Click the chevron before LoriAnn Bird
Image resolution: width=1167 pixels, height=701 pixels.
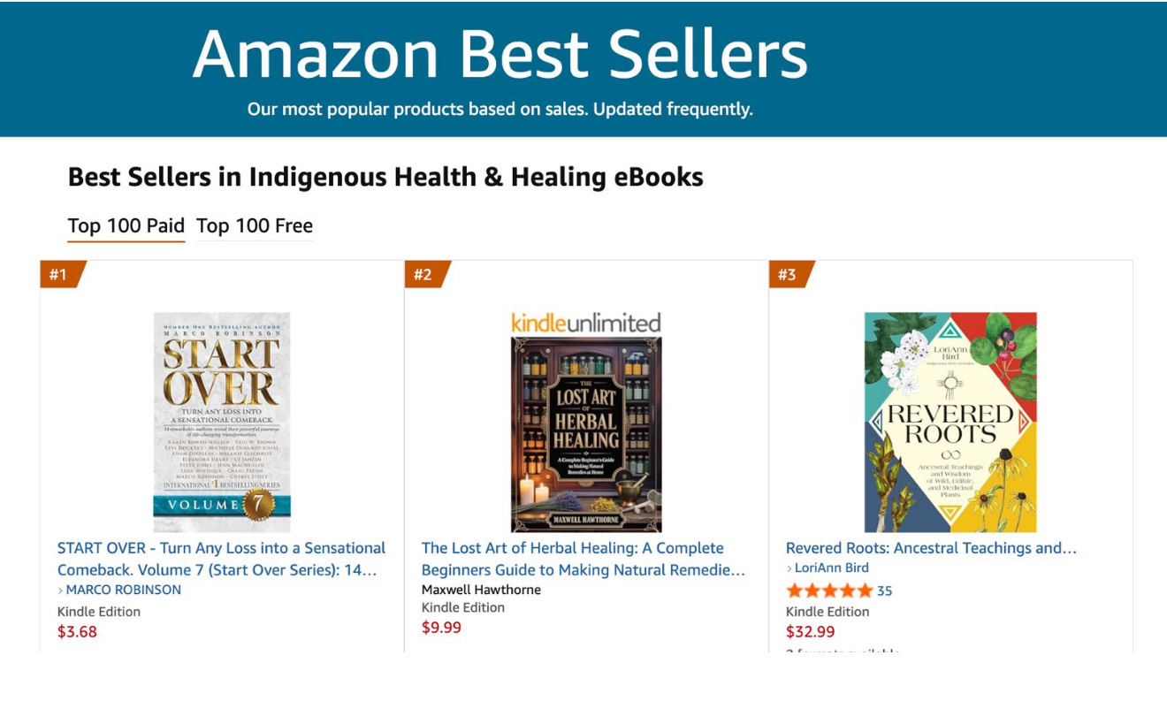point(789,568)
